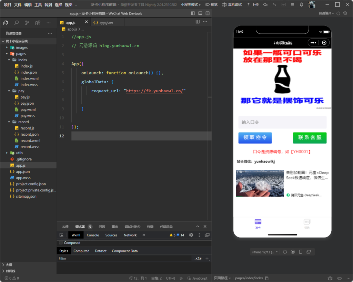Copy page path icon in status bar

coord(266,278)
